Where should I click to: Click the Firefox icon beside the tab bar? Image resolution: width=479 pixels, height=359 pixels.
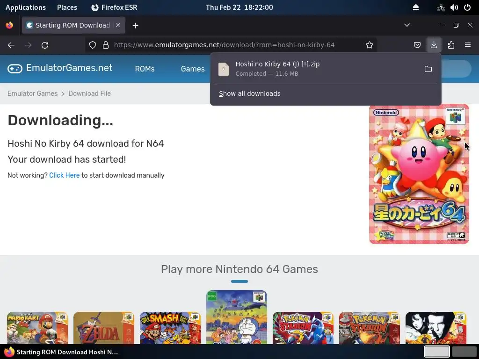(9, 25)
